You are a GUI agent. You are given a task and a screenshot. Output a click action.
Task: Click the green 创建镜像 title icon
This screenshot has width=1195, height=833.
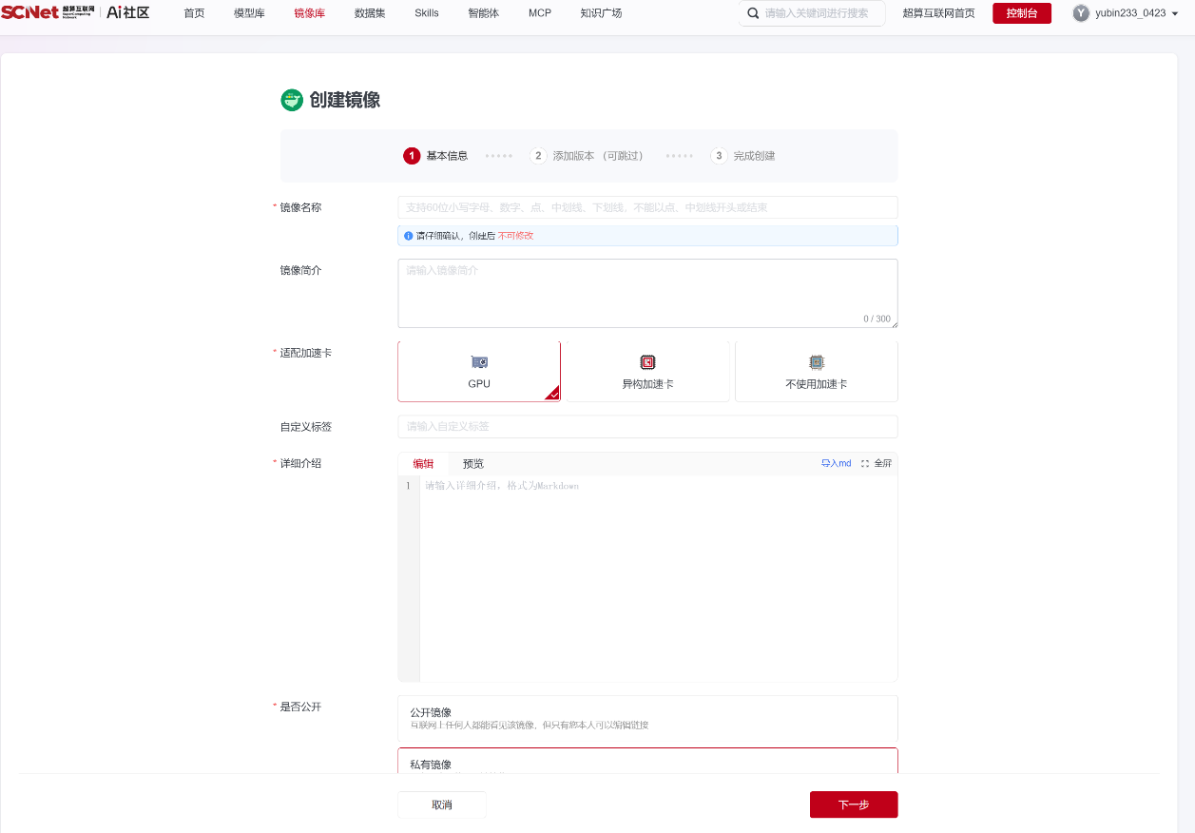292,100
